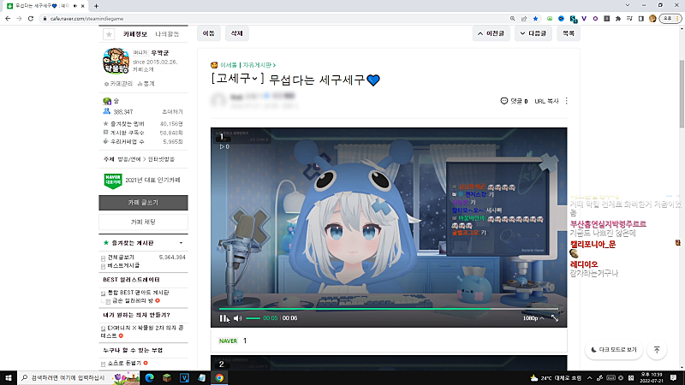Mute the tab audio icon
Screen dimensions: 685x385
75,6
